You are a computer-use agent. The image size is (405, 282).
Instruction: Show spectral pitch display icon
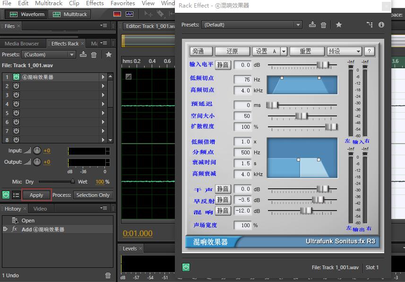pos(129,14)
